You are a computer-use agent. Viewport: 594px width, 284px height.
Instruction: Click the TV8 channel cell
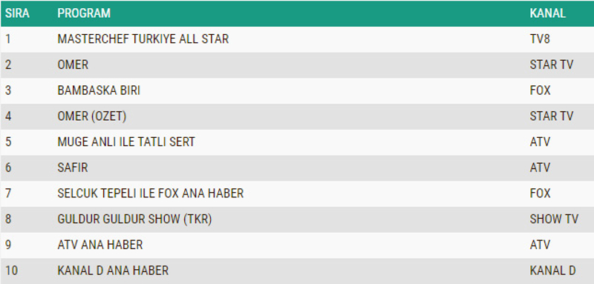click(x=540, y=39)
